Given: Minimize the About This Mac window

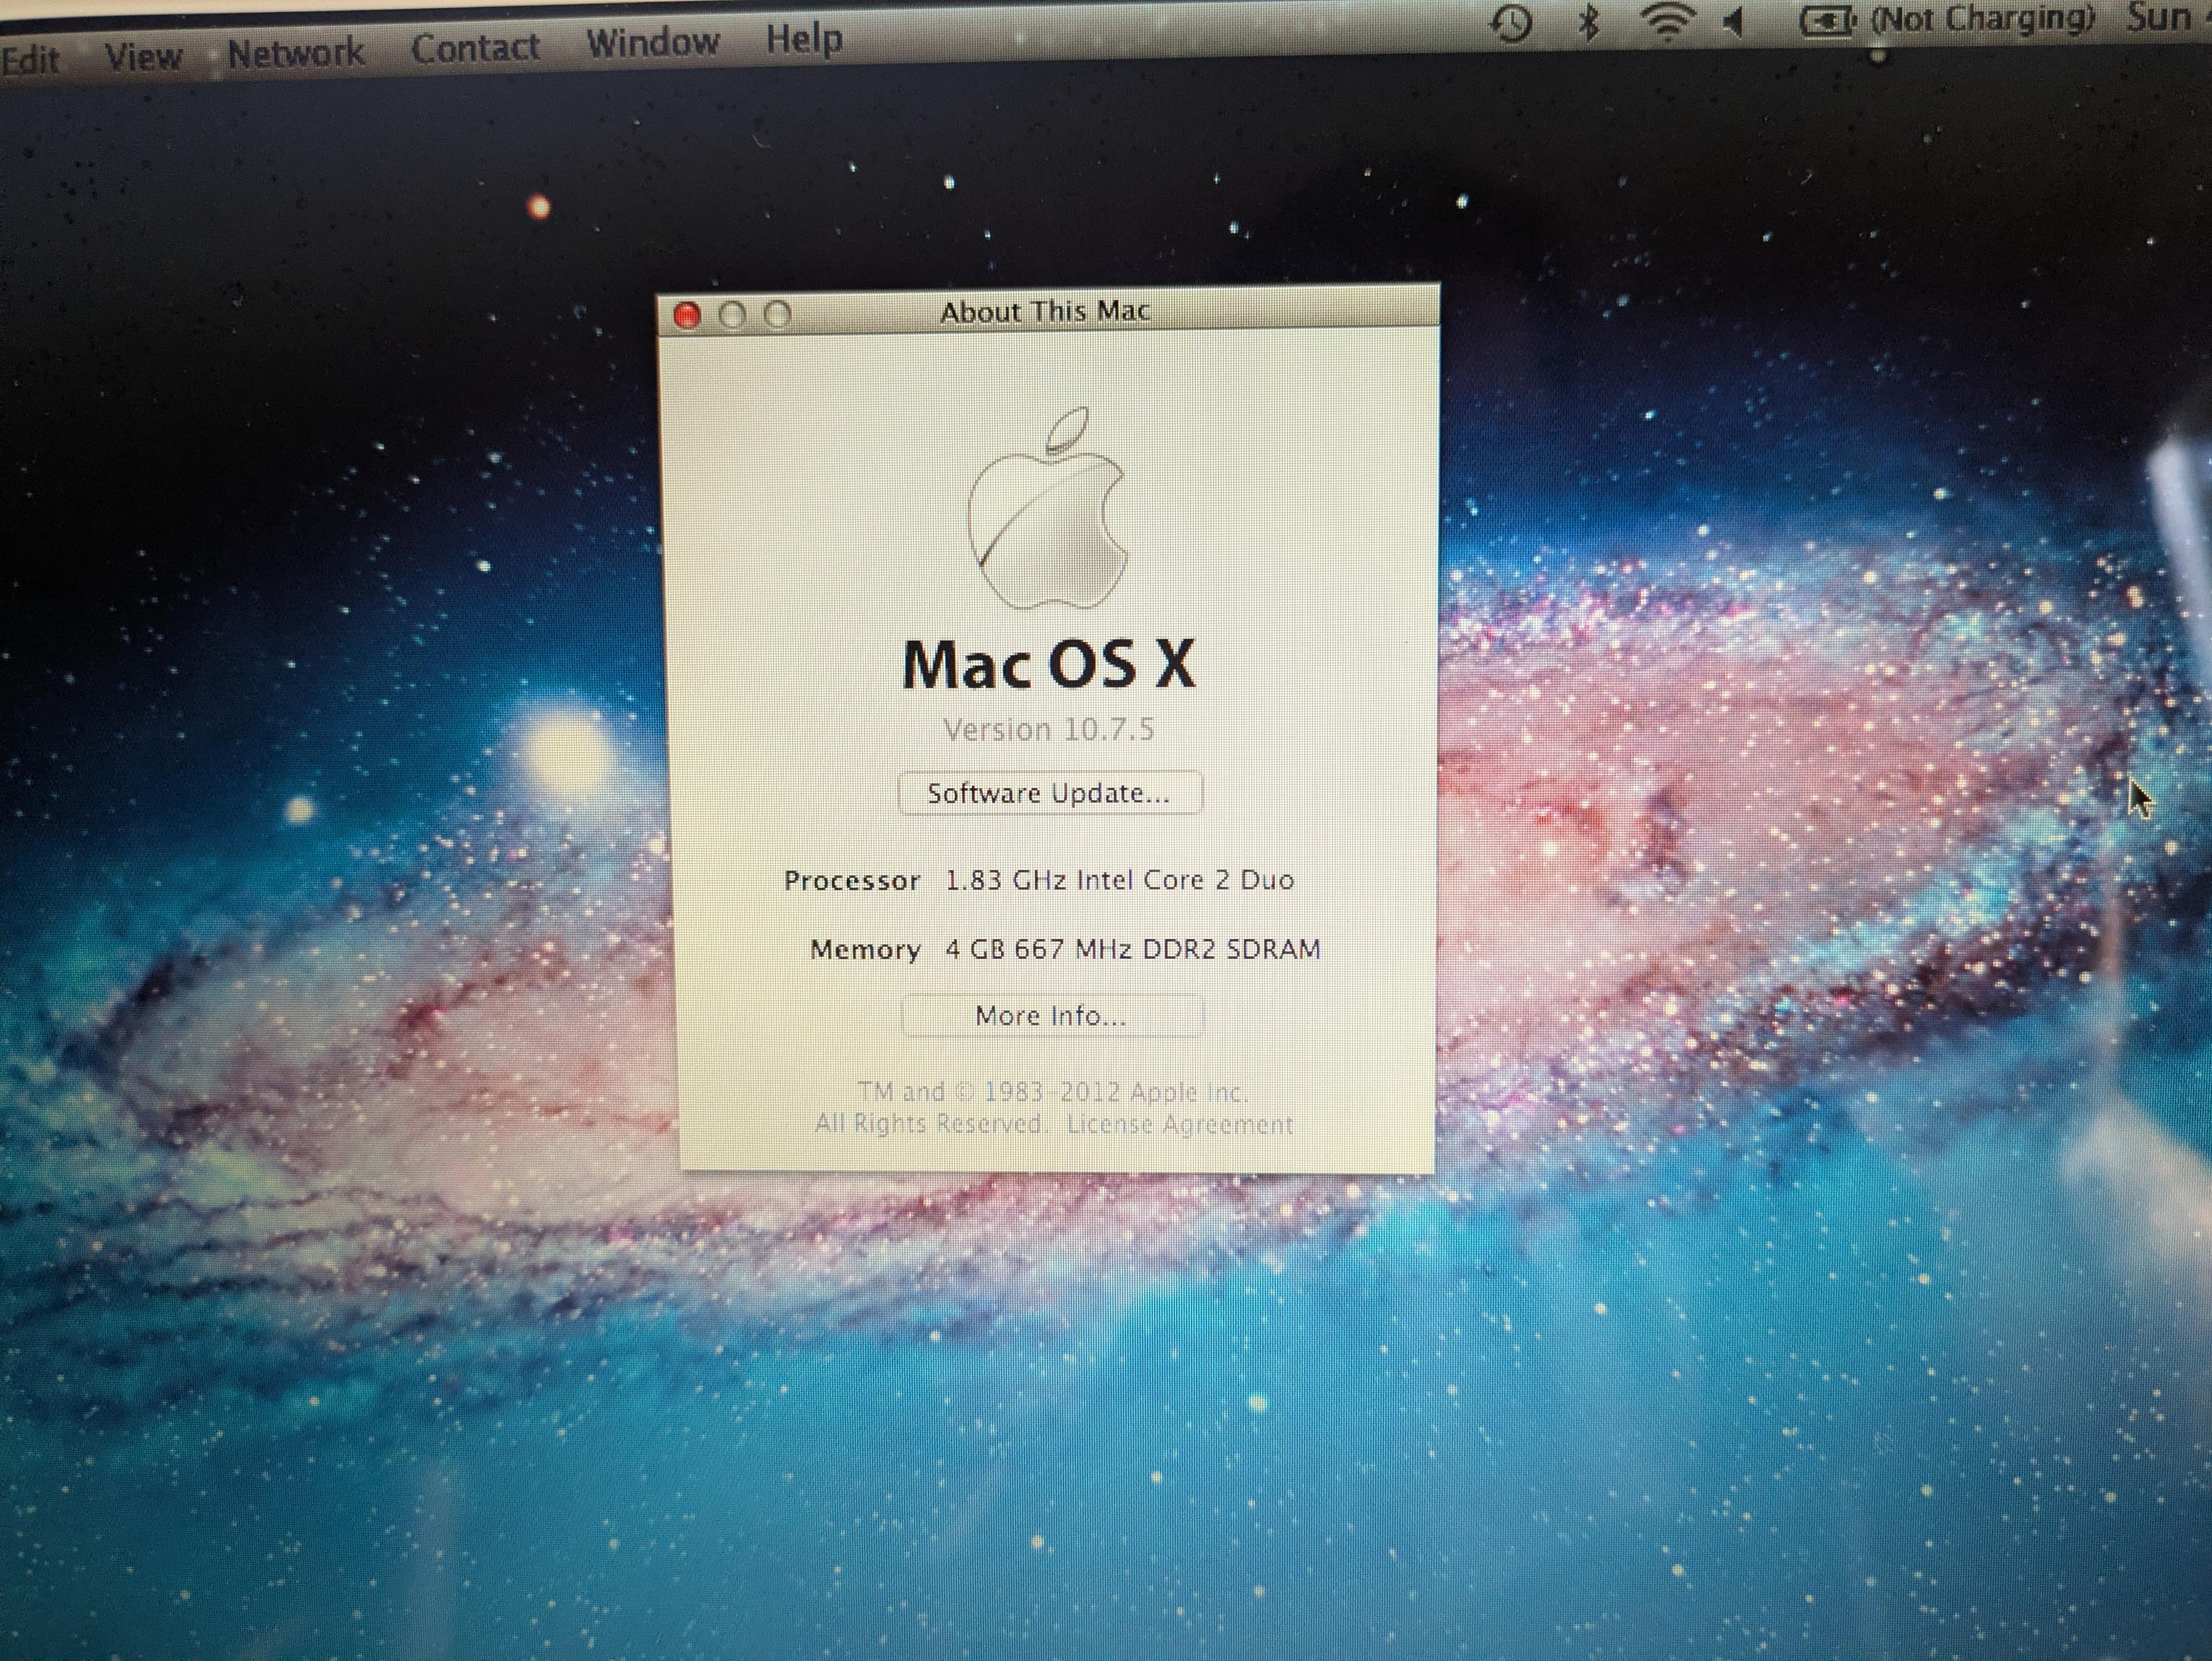Looking at the screenshot, I should pos(732,315).
